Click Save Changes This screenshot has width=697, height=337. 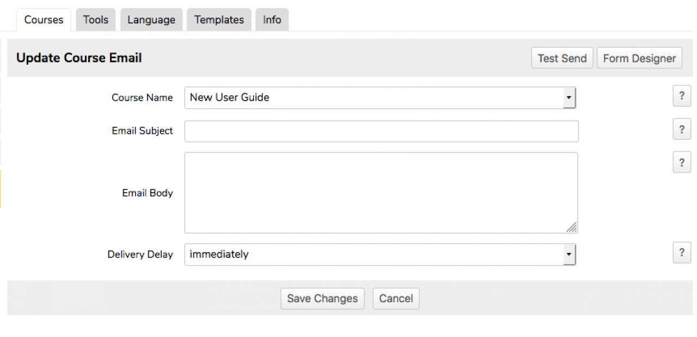(322, 298)
